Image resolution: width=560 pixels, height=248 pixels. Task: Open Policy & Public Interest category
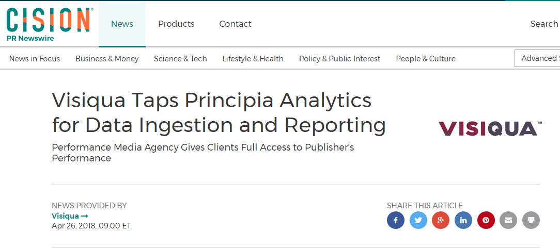click(x=339, y=59)
